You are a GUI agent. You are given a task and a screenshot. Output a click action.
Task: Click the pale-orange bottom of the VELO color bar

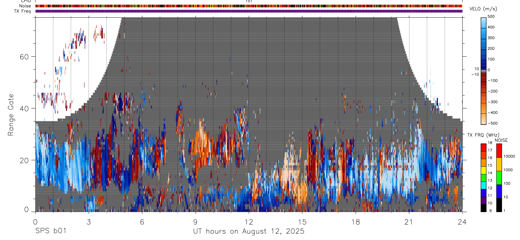coord(484,119)
